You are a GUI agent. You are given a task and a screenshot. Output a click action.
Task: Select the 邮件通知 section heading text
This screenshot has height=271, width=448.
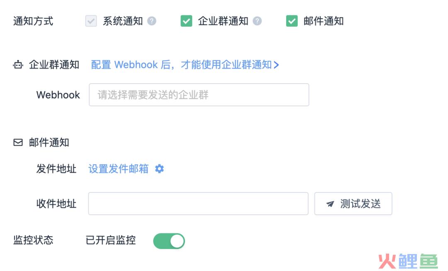point(49,142)
